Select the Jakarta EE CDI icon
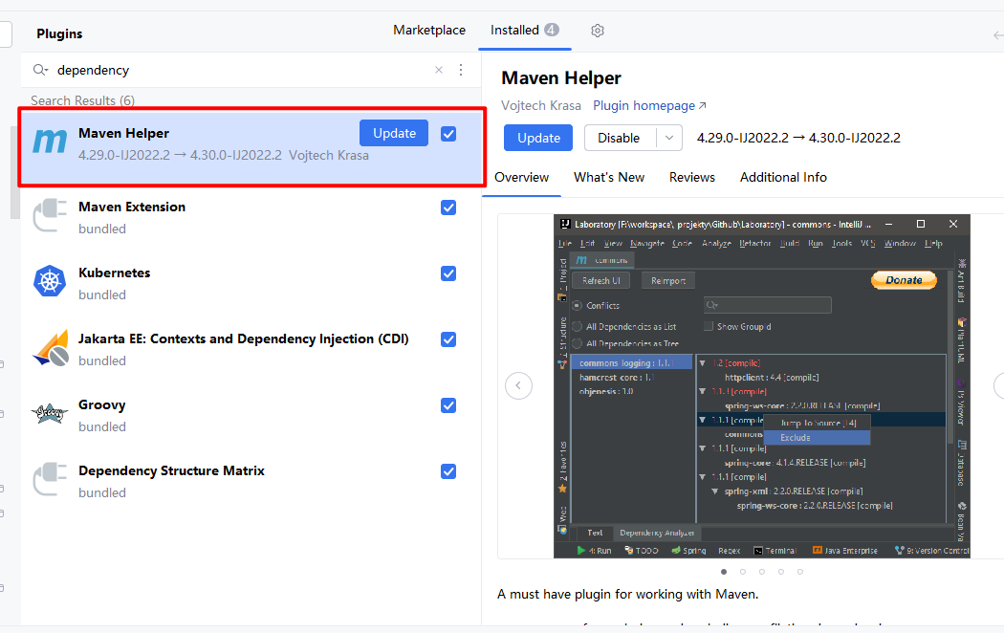 [51, 347]
